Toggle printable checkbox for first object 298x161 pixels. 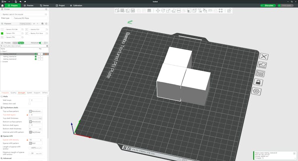(36, 54)
